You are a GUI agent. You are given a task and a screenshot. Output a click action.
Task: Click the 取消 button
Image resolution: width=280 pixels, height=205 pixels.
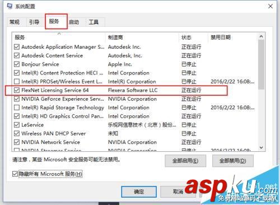(x=178, y=192)
